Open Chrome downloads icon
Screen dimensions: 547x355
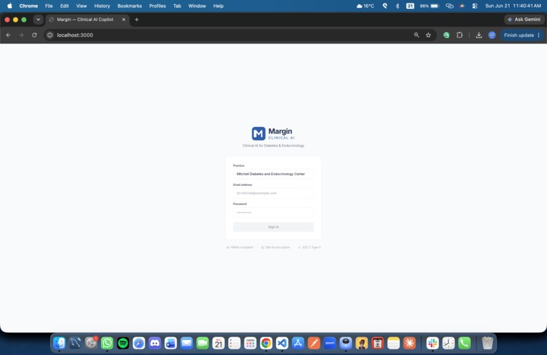point(478,35)
